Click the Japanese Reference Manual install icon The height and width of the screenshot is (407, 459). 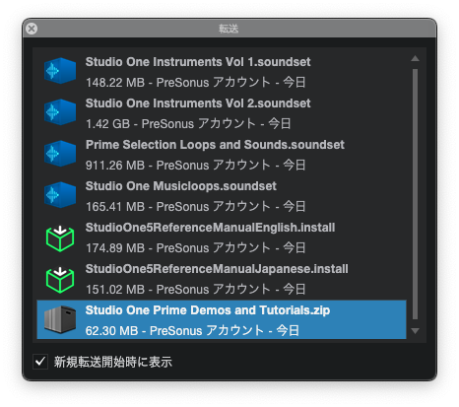coord(60,280)
